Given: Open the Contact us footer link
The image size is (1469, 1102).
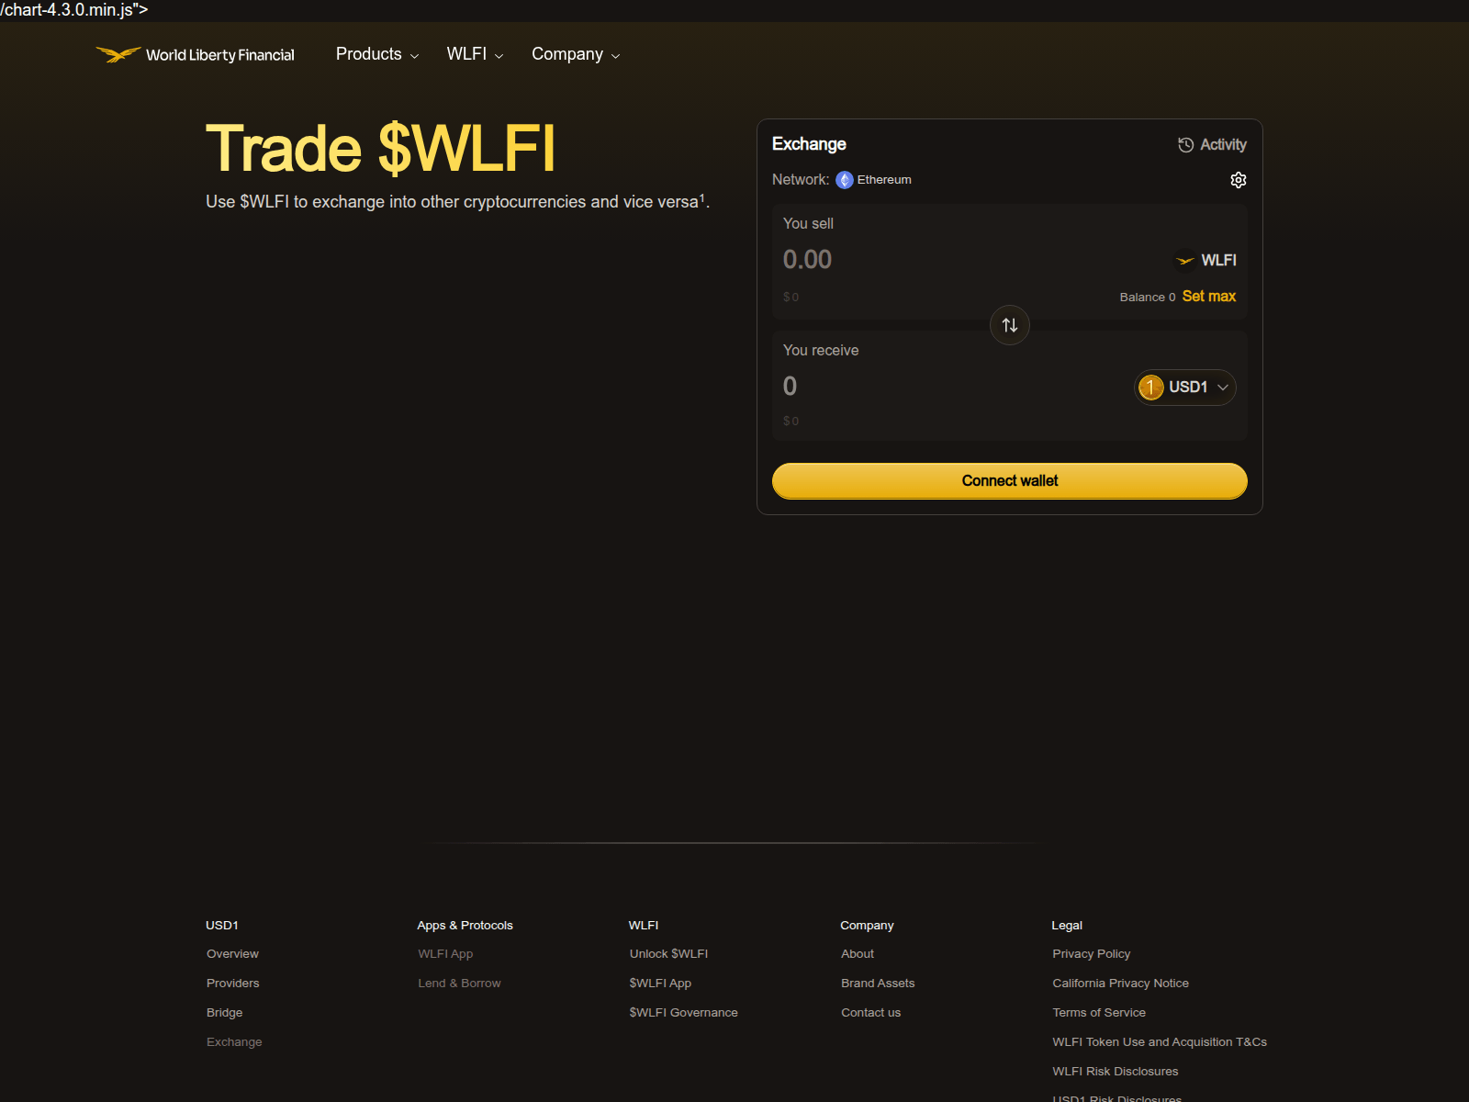Looking at the screenshot, I should (x=870, y=1013).
